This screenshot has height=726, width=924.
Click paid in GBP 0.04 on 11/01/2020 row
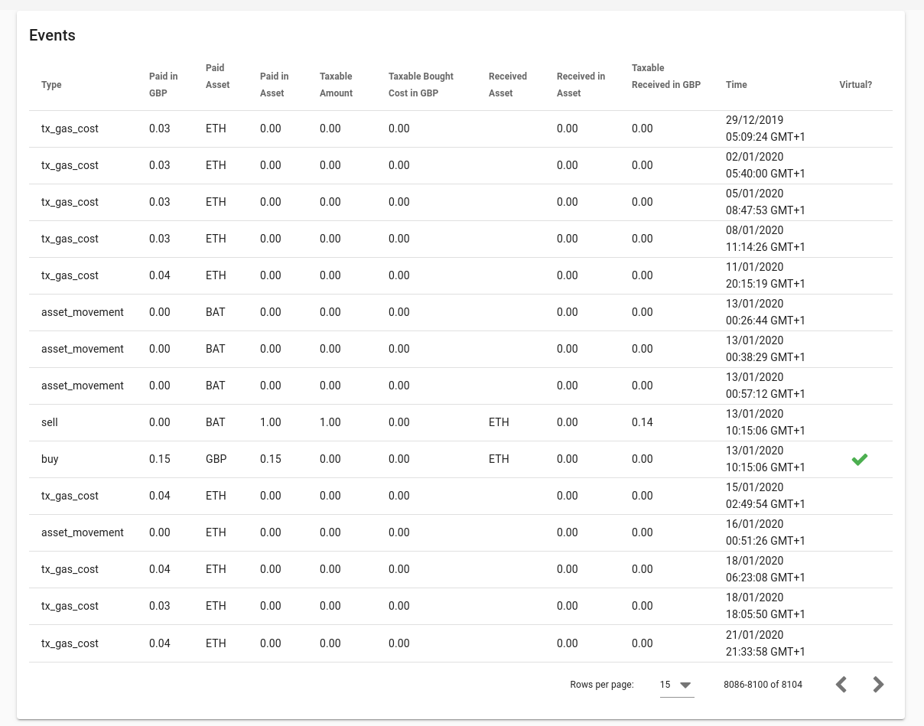[x=160, y=275]
